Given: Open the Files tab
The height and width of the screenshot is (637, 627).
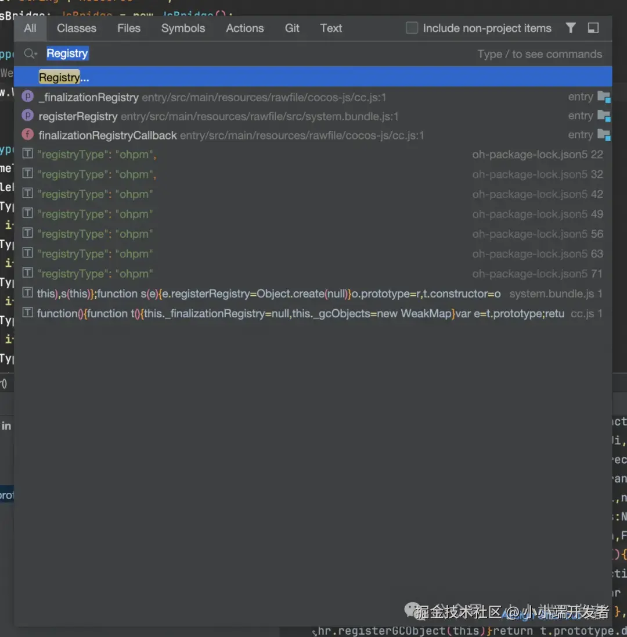Looking at the screenshot, I should click(x=129, y=28).
